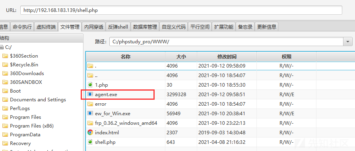
Task: Switch to the 命令执行 tab
Action: 22,27
